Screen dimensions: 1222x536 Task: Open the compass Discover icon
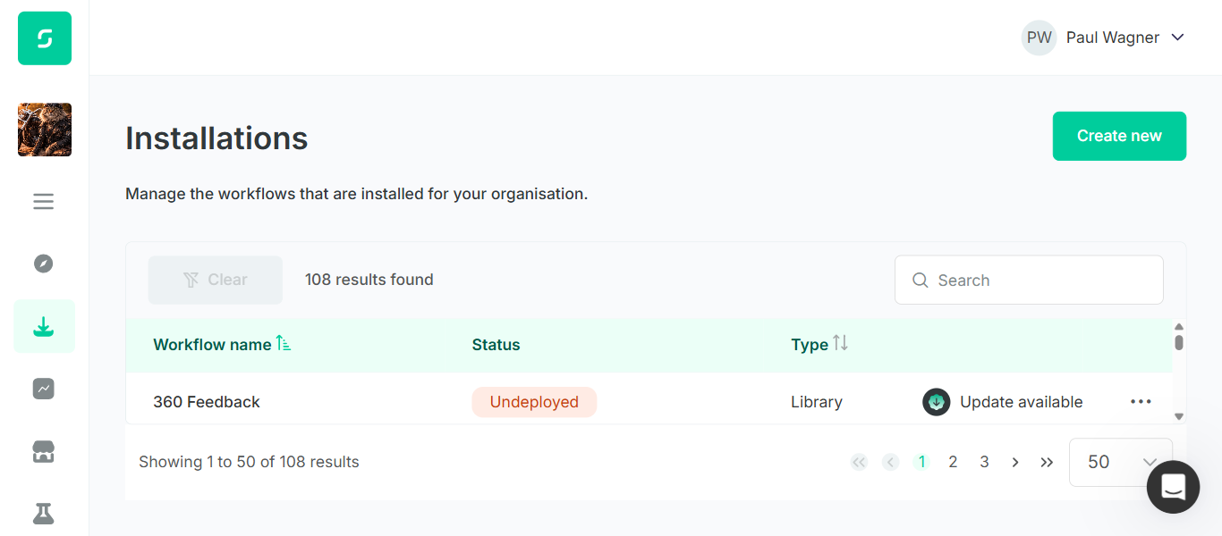pos(44,264)
